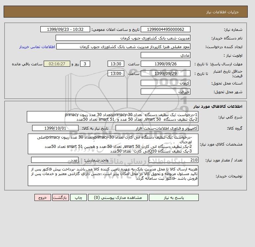Click delivery city field جیرفت
The height and width of the screenshot is (247, 255).
(x=165, y=92)
